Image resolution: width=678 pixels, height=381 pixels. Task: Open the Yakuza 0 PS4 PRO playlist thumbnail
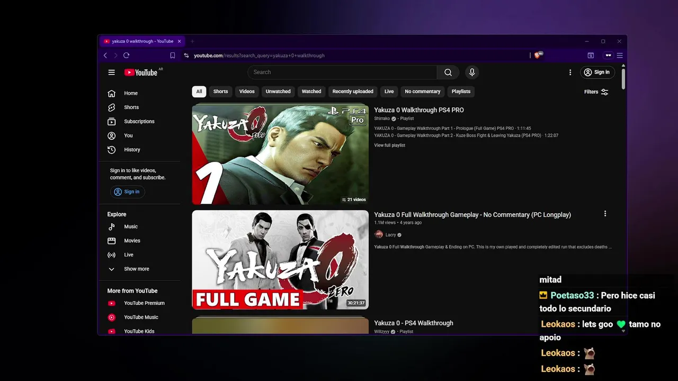pos(280,155)
